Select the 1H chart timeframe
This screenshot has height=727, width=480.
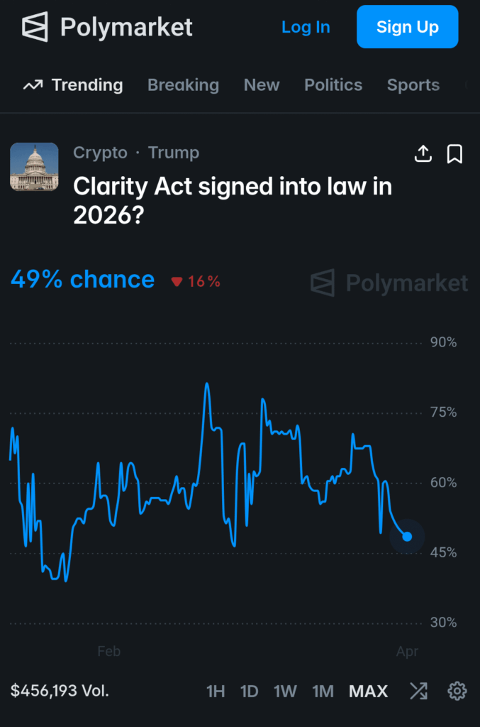point(216,690)
